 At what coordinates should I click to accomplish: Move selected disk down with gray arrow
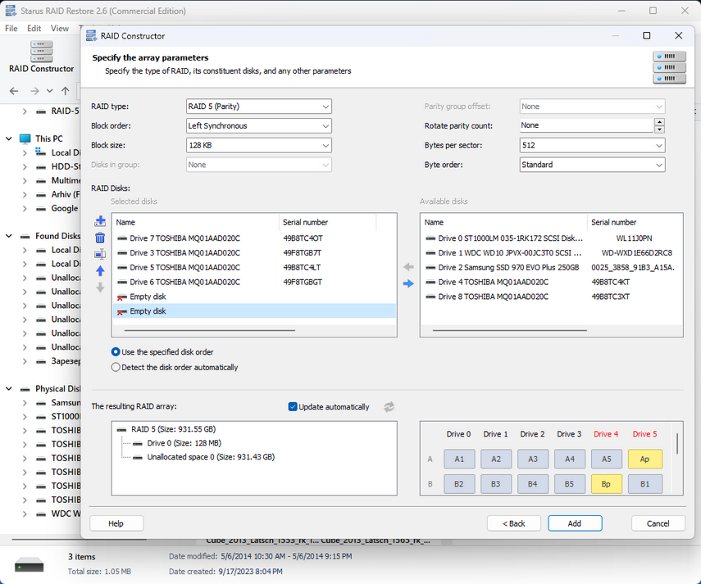tap(100, 287)
